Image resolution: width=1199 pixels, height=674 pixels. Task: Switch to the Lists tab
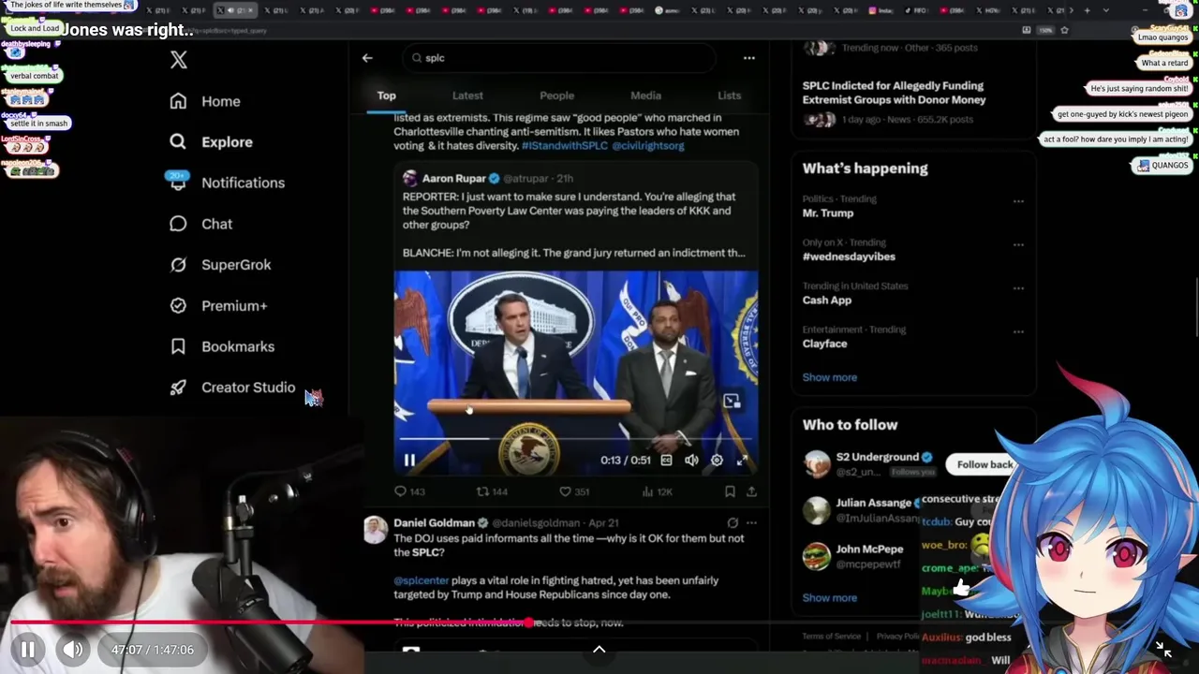coord(729,95)
